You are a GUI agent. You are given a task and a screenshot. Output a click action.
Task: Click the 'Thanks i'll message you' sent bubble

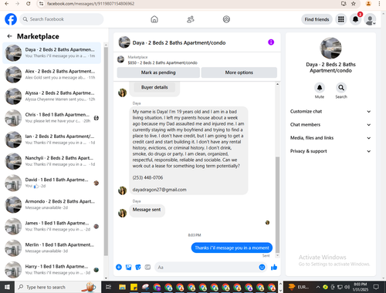[x=232, y=248]
